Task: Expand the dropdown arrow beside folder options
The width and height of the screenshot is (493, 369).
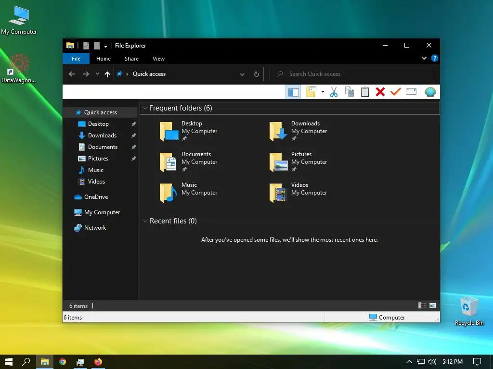Action: point(323,92)
